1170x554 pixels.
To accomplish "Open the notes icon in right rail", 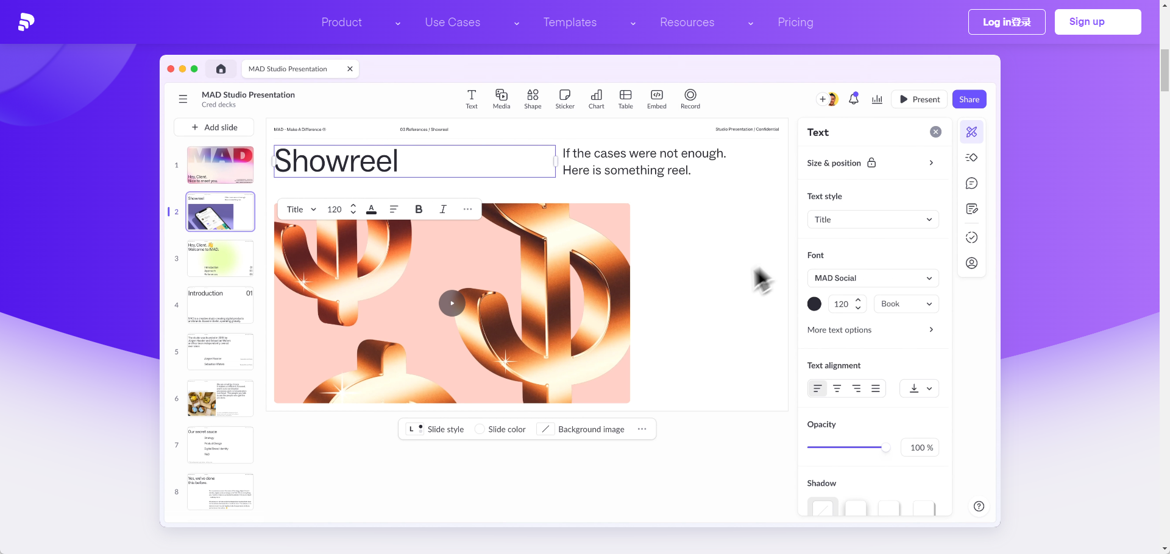I will 972,209.
